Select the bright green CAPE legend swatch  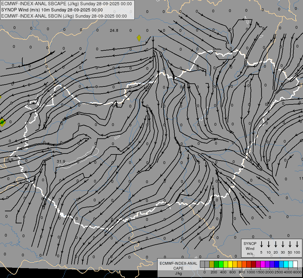coord(221,264)
